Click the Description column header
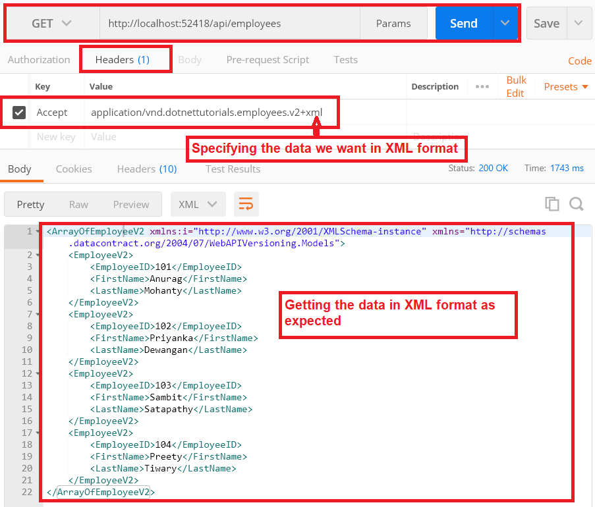Screen dimensions: 595x507 pos(435,87)
